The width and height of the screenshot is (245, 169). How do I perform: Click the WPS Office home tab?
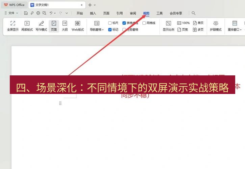[x=14, y=5]
